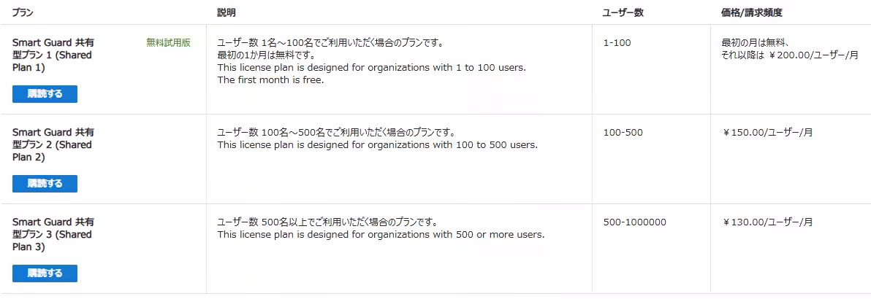
Task: Click the 価格/請求頻度 column header
Action: 752,13
